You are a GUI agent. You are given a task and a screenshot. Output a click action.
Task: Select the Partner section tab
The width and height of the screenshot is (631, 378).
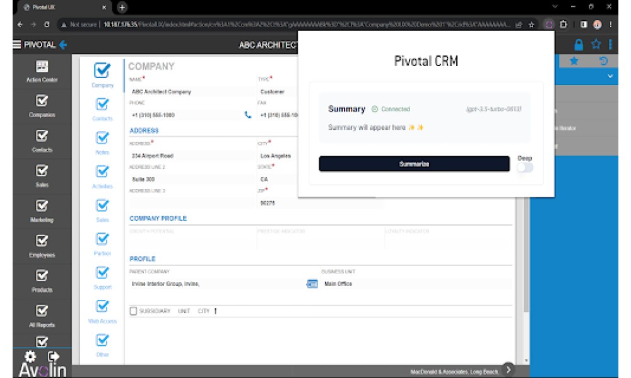click(102, 244)
